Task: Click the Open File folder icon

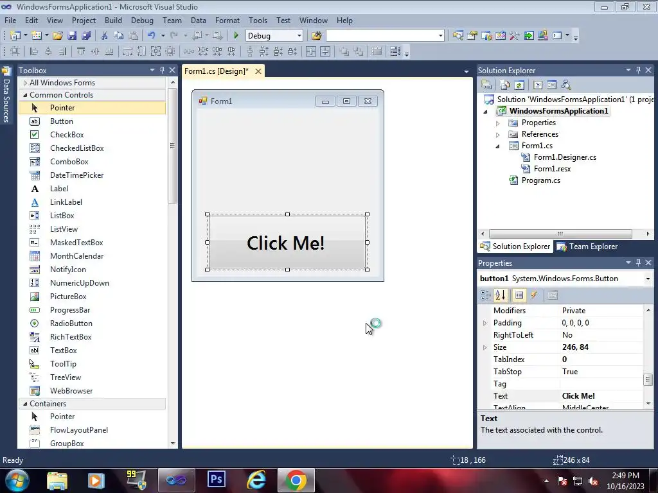Action: (x=57, y=36)
